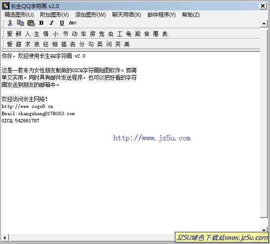Viewport: 270px width, 244px height.
Task: Toggle Underline formatting (U)
Action: [x=62, y=23]
